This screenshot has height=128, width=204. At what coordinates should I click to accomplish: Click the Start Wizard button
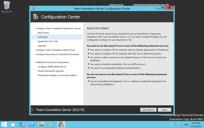tap(148, 110)
